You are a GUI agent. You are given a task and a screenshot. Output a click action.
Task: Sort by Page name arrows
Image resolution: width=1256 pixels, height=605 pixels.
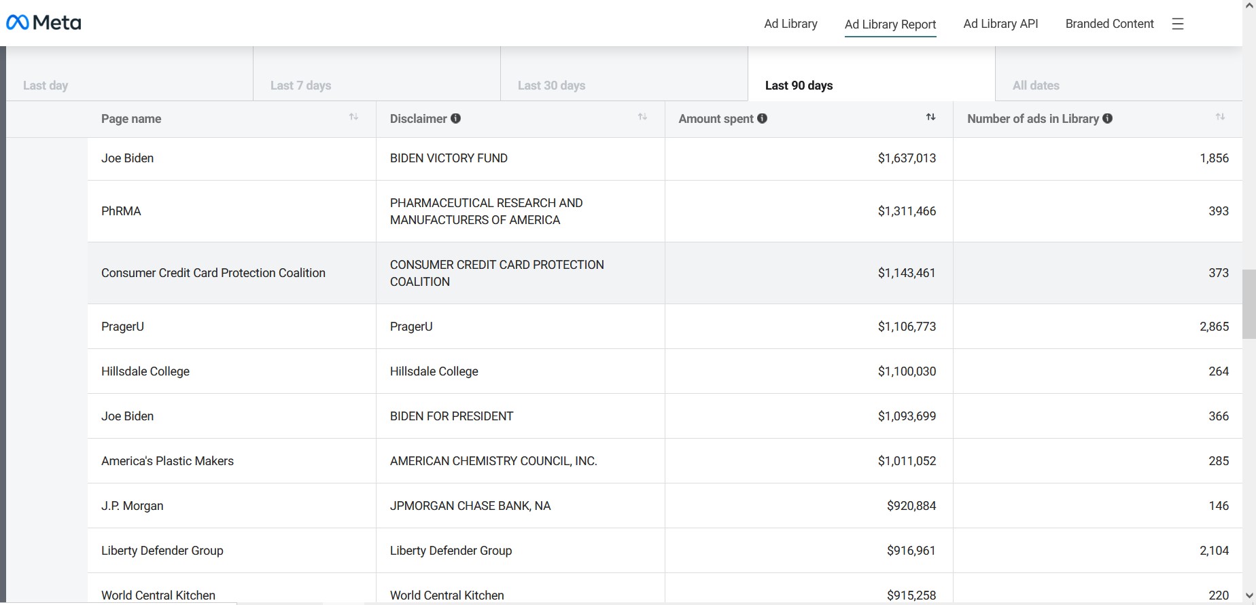(353, 117)
